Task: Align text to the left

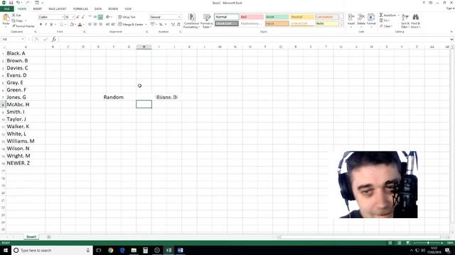Action: click(x=90, y=25)
